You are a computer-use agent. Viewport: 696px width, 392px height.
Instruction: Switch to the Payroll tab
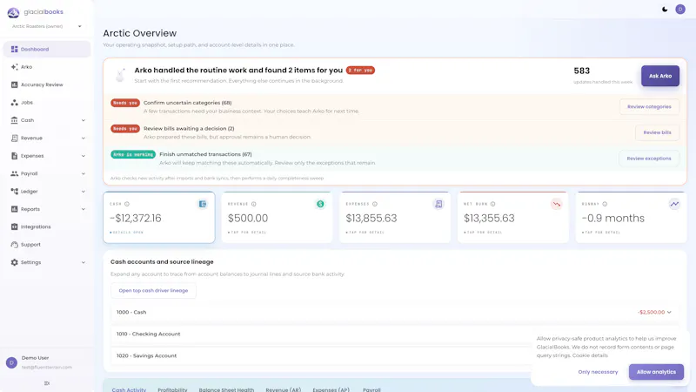[x=371, y=389]
